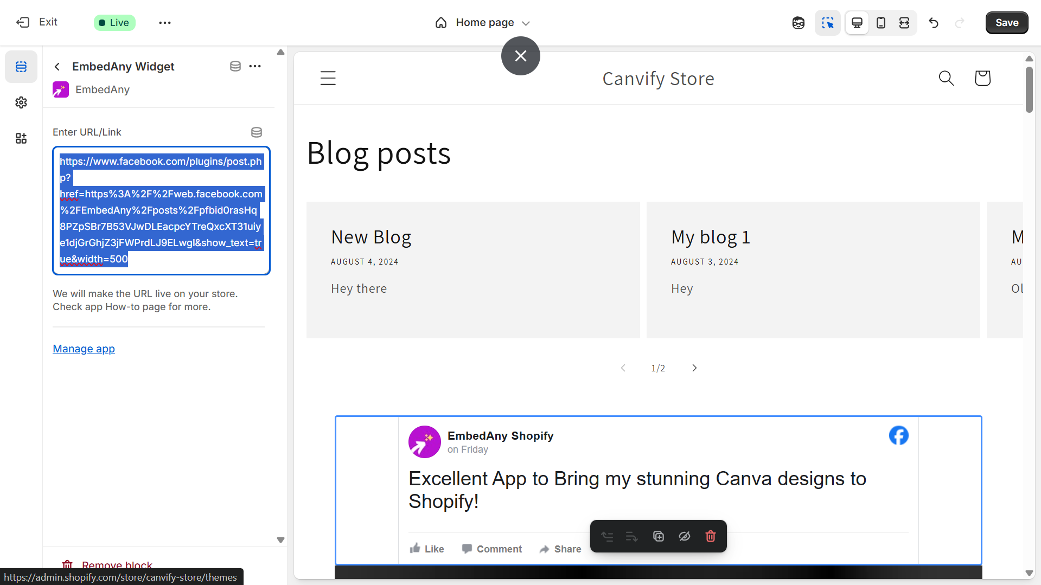This screenshot has width=1041, height=585.
Task: Hide block with eye-slash icon
Action: coord(684,536)
